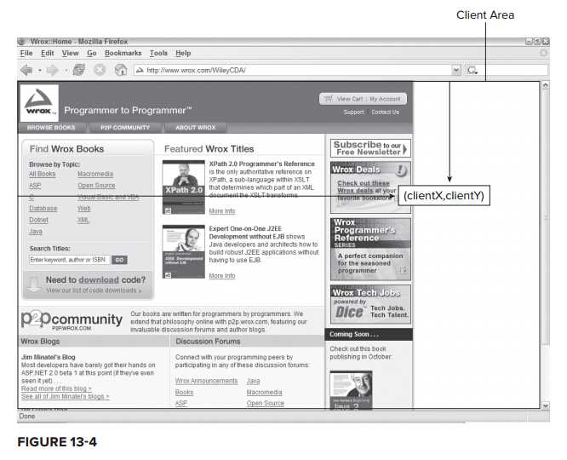Click the Macromedia topic link under Browse by Topic
Screen dimensions: 567x460
95,174
